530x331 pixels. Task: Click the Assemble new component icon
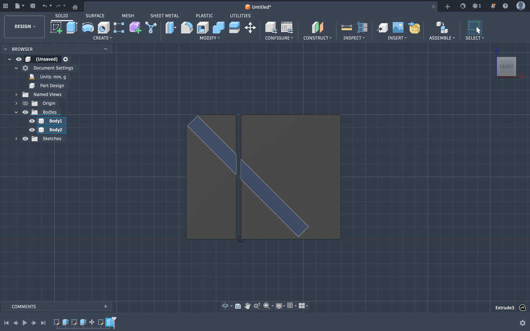point(442,28)
